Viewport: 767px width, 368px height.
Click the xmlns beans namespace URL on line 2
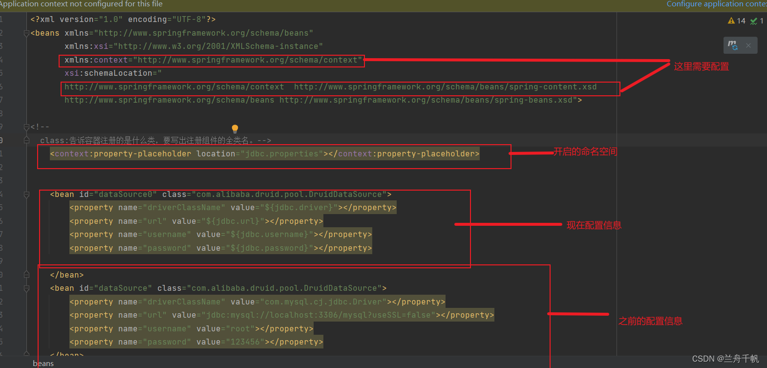coord(203,33)
